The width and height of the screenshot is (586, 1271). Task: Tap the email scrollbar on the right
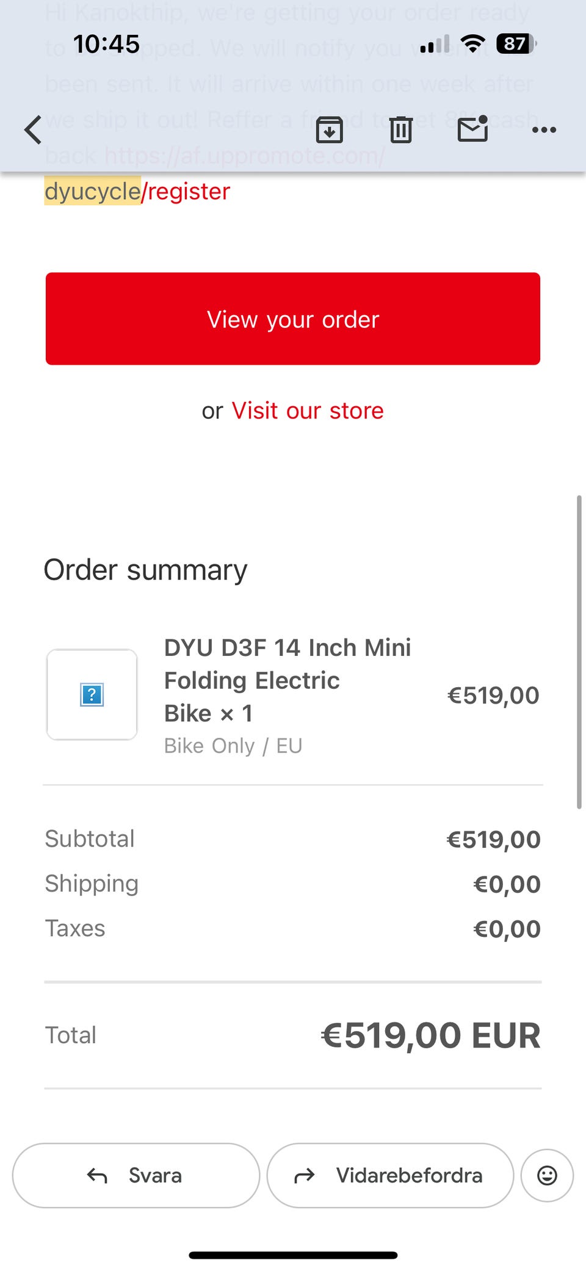click(x=579, y=652)
